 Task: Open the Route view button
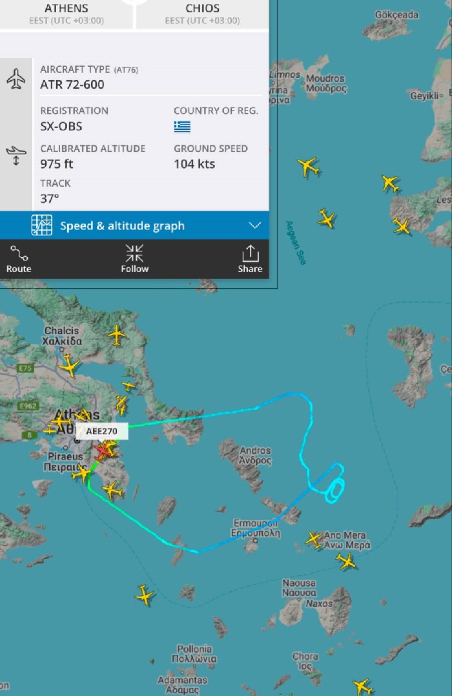tap(19, 259)
